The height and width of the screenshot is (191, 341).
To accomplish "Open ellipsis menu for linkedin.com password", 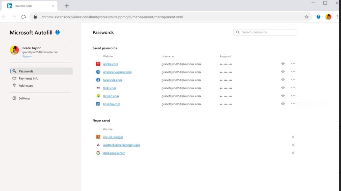I will [x=293, y=104].
